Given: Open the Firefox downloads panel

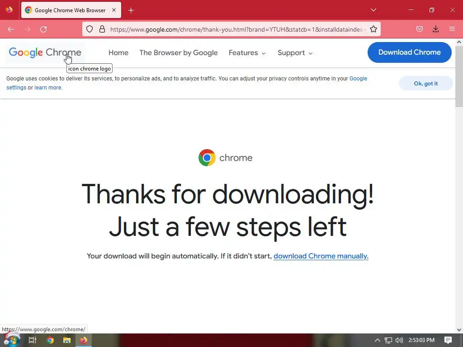Looking at the screenshot, I should [435, 29].
